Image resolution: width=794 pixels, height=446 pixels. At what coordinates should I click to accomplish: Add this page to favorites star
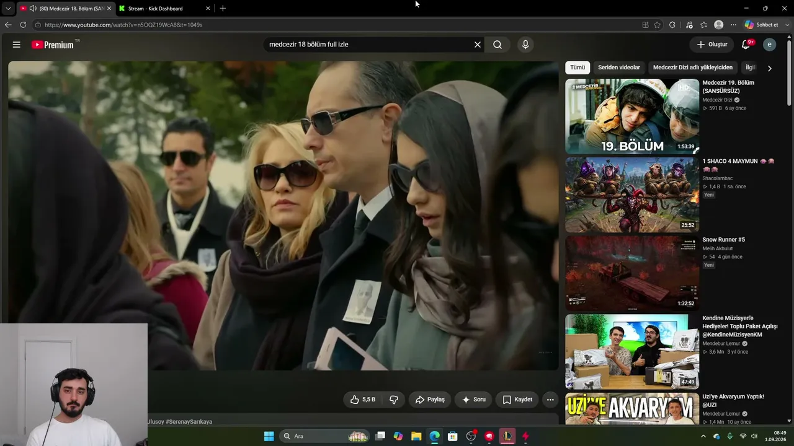(x=658, y=25)
